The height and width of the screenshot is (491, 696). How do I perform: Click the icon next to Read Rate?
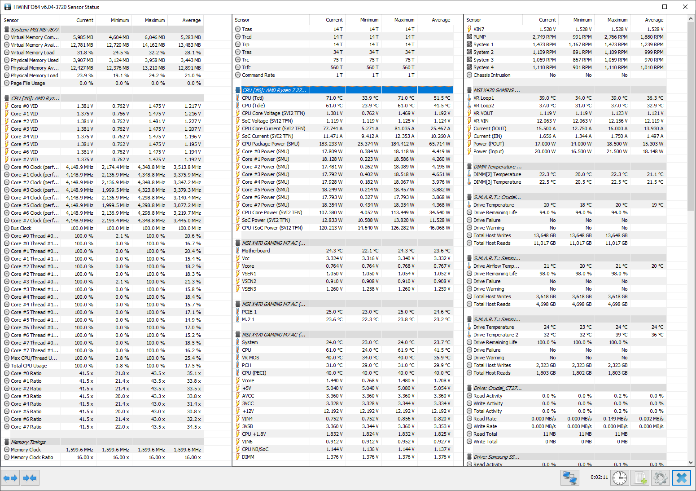pyautogui.click(x=469, y=419)
